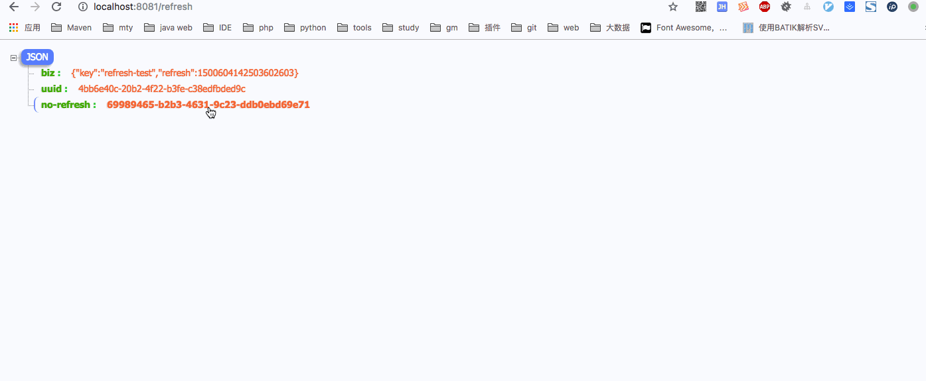This screenshot has height=381, width=926.
Task: Click the iP extension icon
Action: coord(892,7)
